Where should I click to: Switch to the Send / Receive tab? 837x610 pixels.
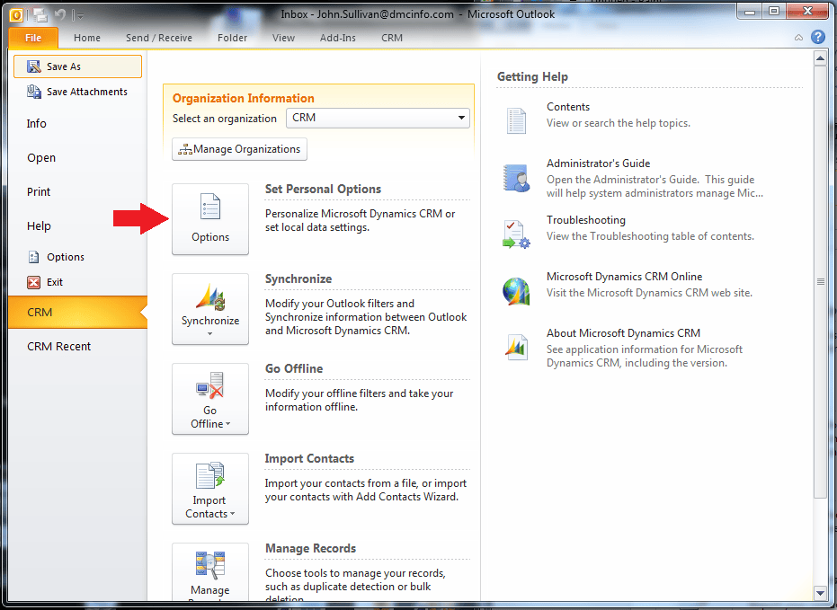158,38
